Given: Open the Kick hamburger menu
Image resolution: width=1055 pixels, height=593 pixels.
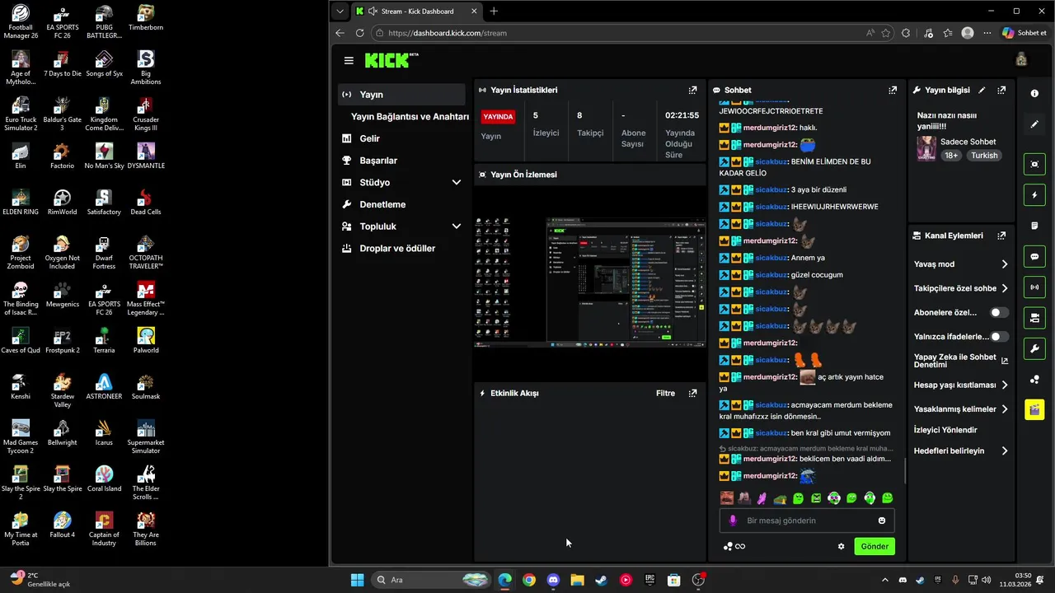Looking at the screenshot, I should pos(349,60).
